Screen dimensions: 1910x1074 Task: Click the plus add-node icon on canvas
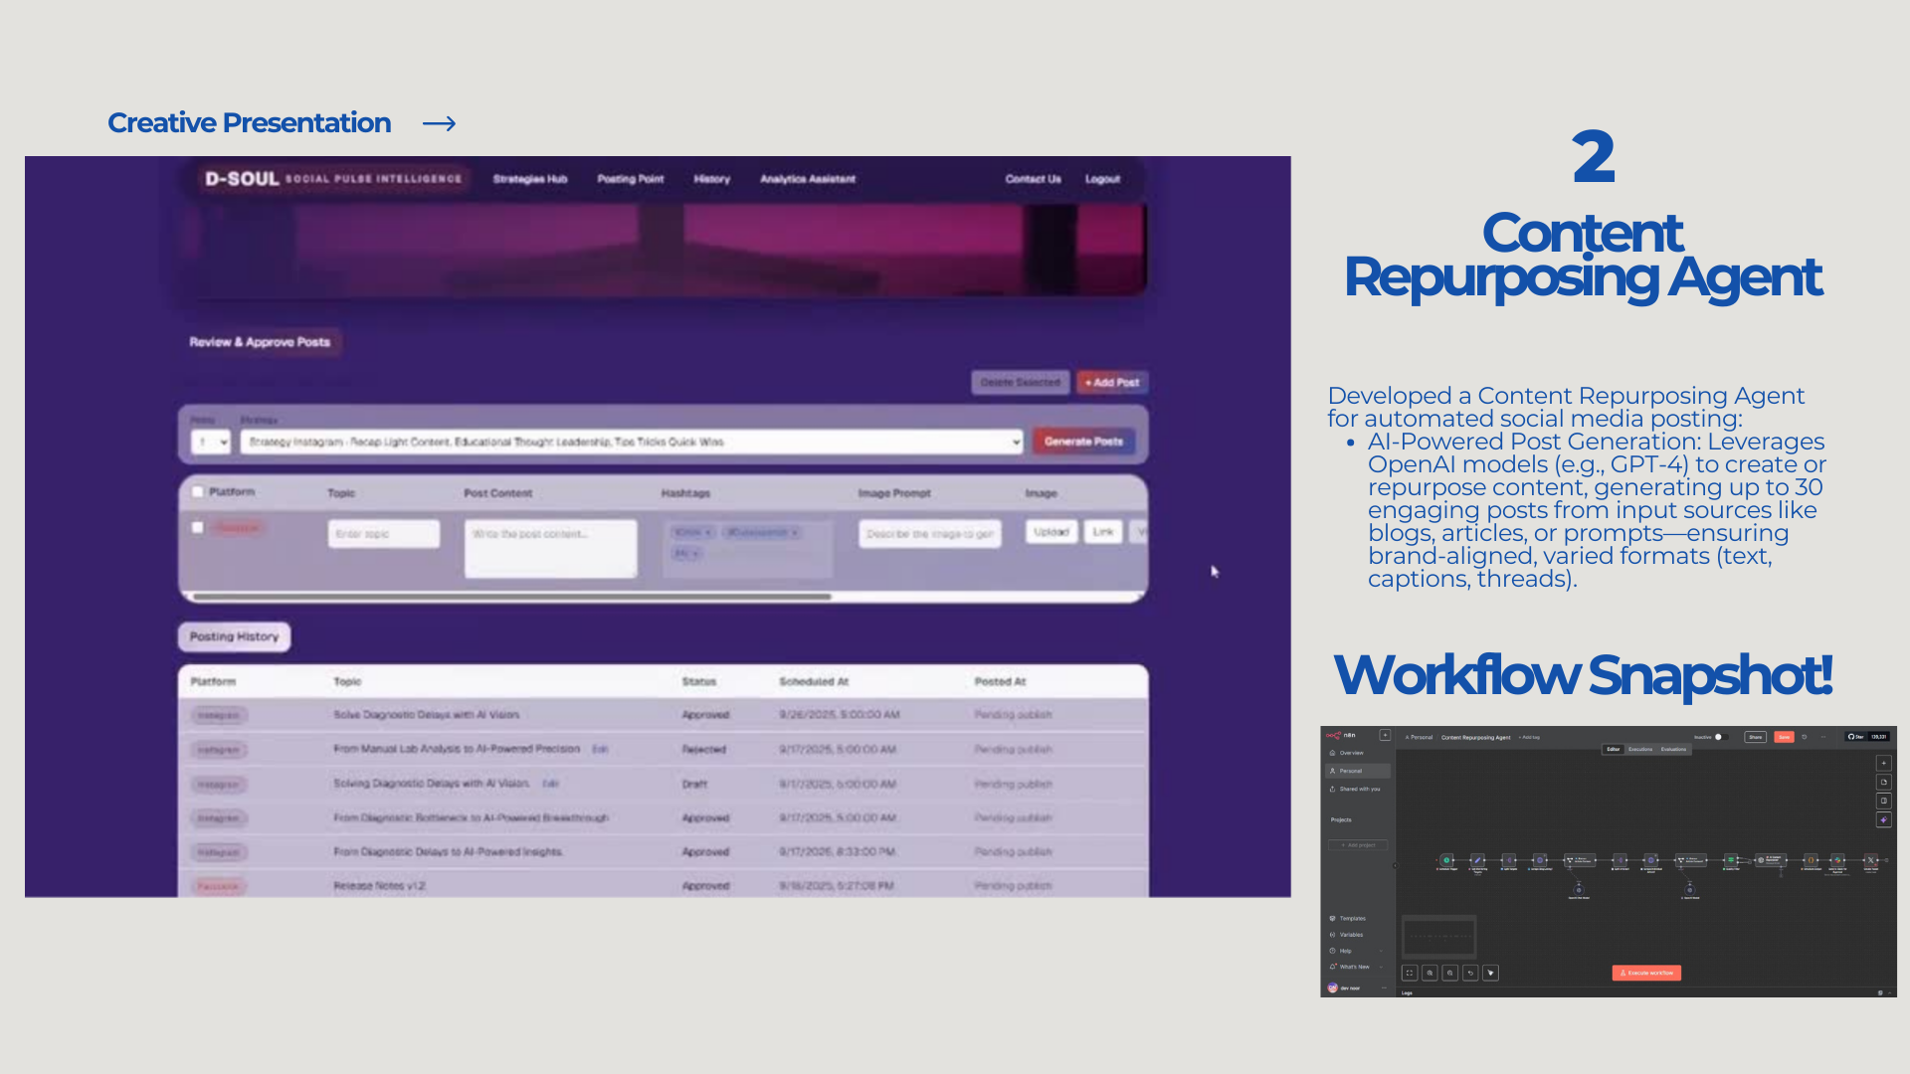click(1883, 763)
